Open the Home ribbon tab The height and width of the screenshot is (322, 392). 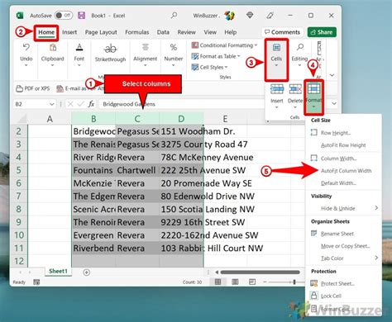pos(46,32)
